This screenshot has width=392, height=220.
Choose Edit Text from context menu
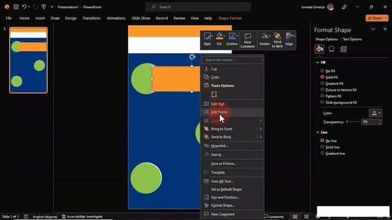[233, 104]
